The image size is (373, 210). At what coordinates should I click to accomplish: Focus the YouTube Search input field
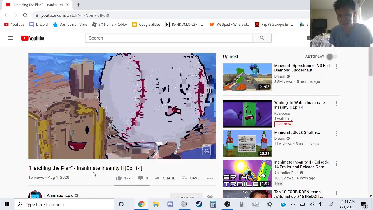point(169,38)
